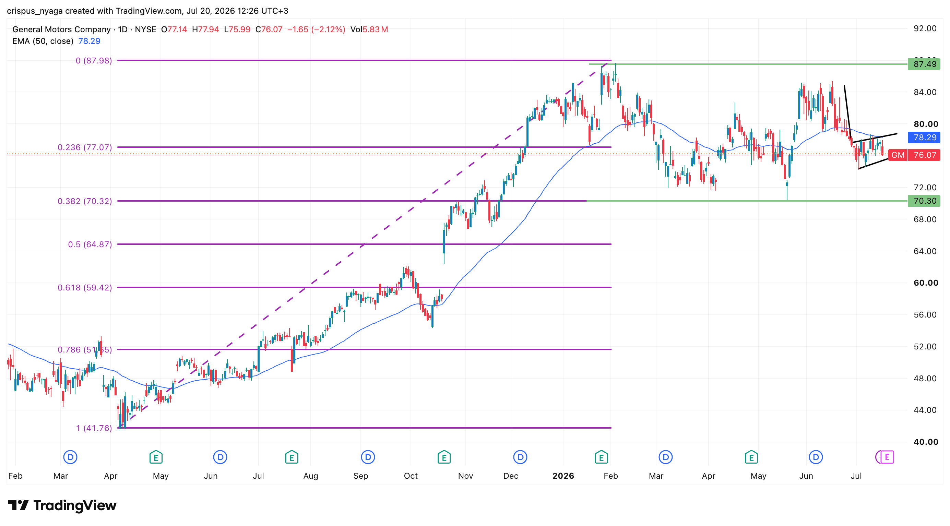Click the dividend D marker near Jun 2025

click(220, 457)
